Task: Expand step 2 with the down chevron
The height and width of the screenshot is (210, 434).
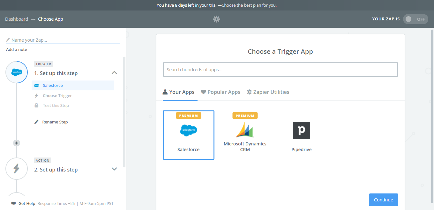Action: [114, 169]
